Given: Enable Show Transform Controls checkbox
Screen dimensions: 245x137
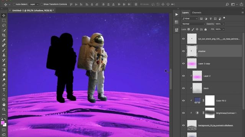Looking at the screenshot, I should [42, 4].
